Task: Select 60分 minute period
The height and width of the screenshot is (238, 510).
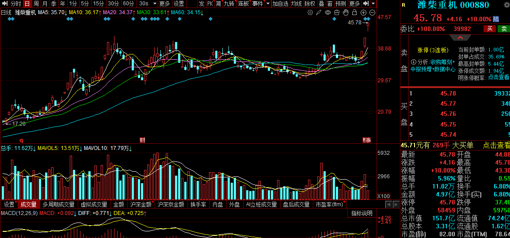Action: [128, 4]
